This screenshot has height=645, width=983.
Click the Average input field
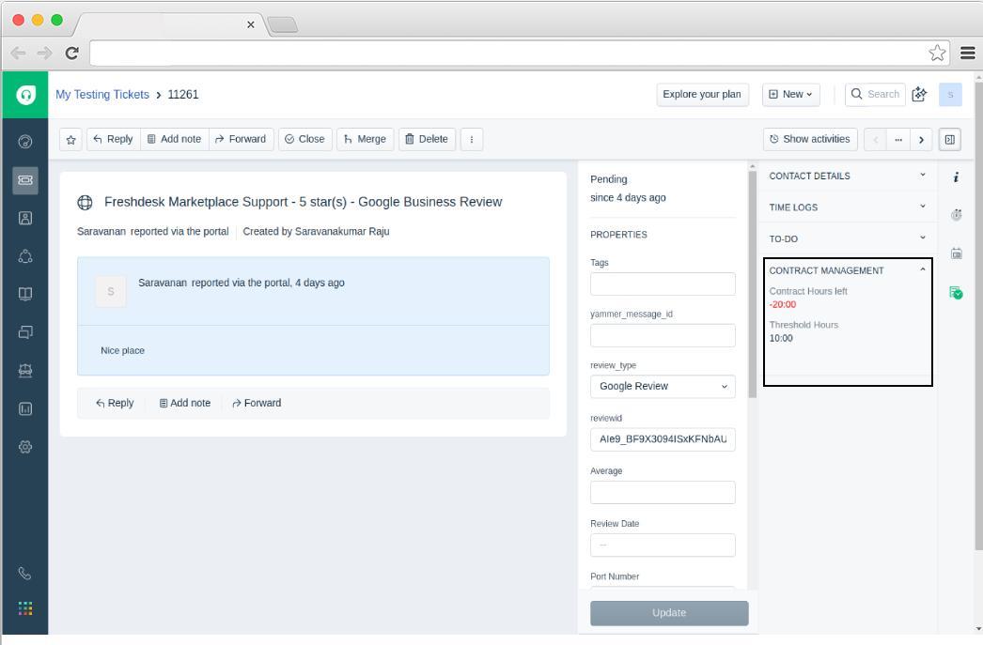click(x=663, y=492)
